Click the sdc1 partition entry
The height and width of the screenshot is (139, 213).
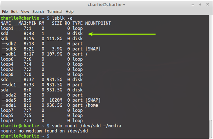pos(11,85)
